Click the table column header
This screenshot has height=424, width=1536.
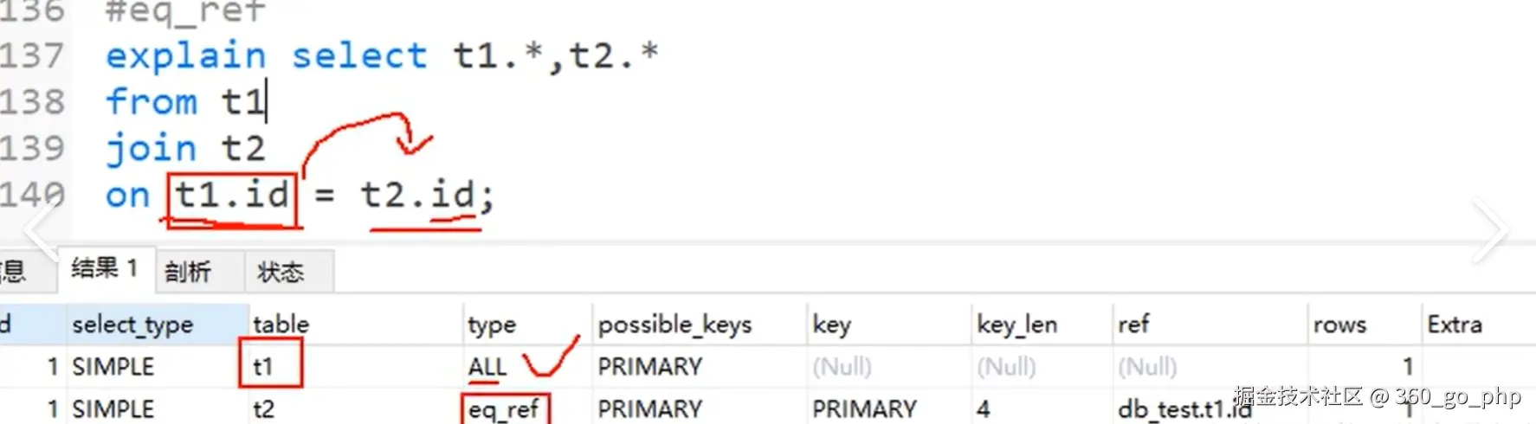(x=281, y=324)
